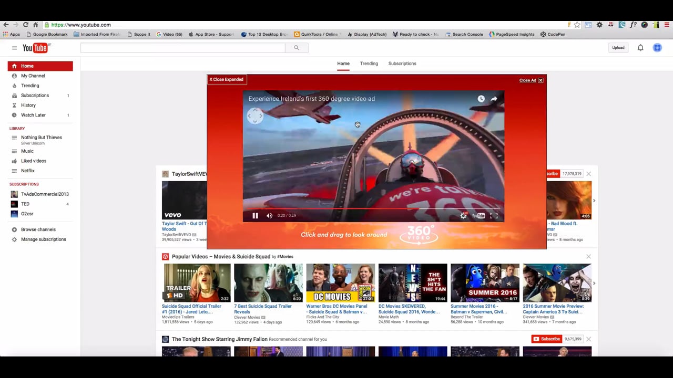
Task: Open PageSpeed Insights bookmark
Action: (x=512, y=35)
